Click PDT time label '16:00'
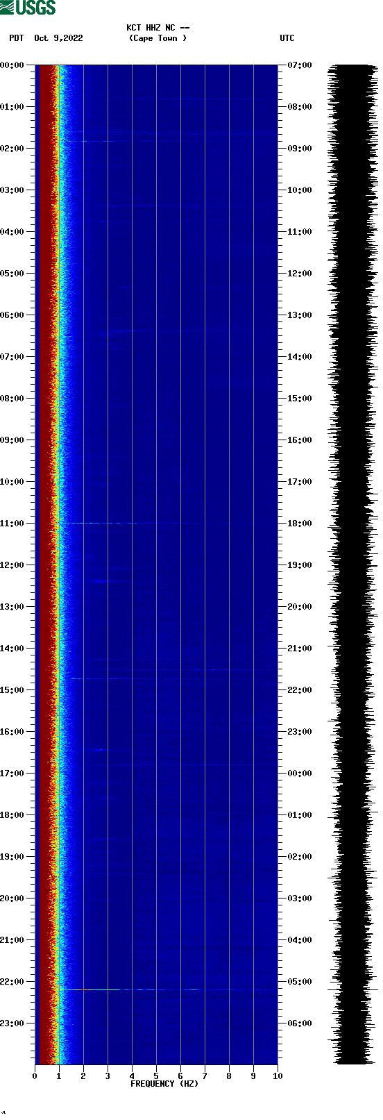Screen dimensions: 383x1120 coord(12,732)
